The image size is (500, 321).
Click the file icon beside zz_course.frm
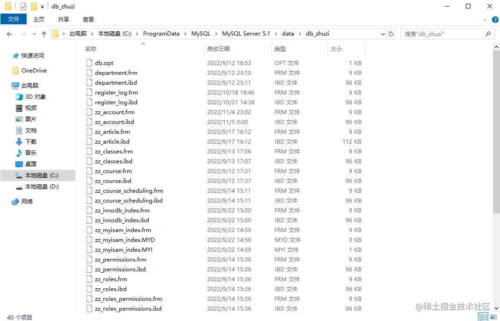(89, 171)
